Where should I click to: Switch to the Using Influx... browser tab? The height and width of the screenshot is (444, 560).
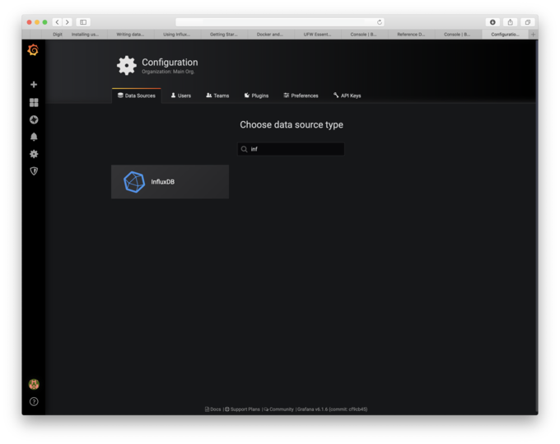pos(177,35)
